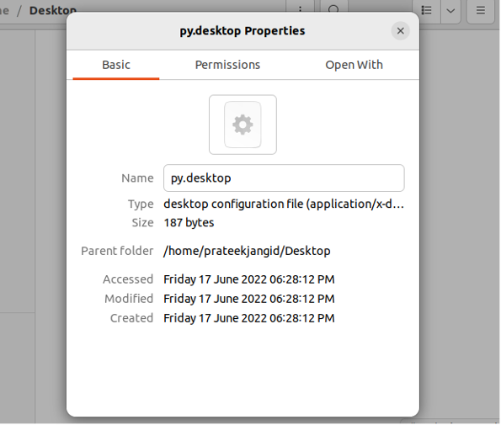Click the Home breadcrumb segment before Desktop
The width and height of the screenshot is (501, 425).
click(x=4, y=11)
